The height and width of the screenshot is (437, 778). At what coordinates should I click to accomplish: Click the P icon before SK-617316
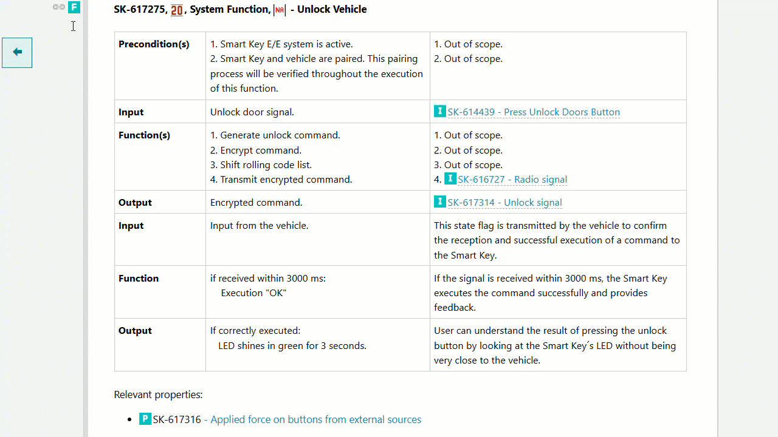tap(145, 419)
